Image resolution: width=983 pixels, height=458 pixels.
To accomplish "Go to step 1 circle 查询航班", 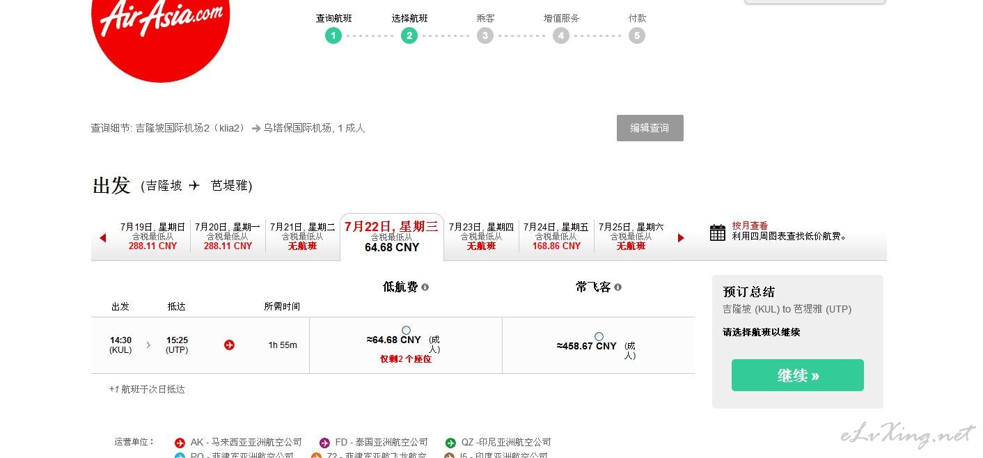I will 333,35.
